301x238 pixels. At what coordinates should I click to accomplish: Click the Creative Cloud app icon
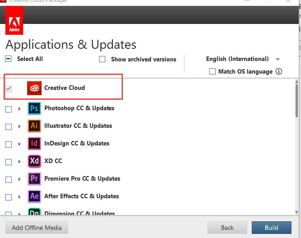[x=34, y=88]
